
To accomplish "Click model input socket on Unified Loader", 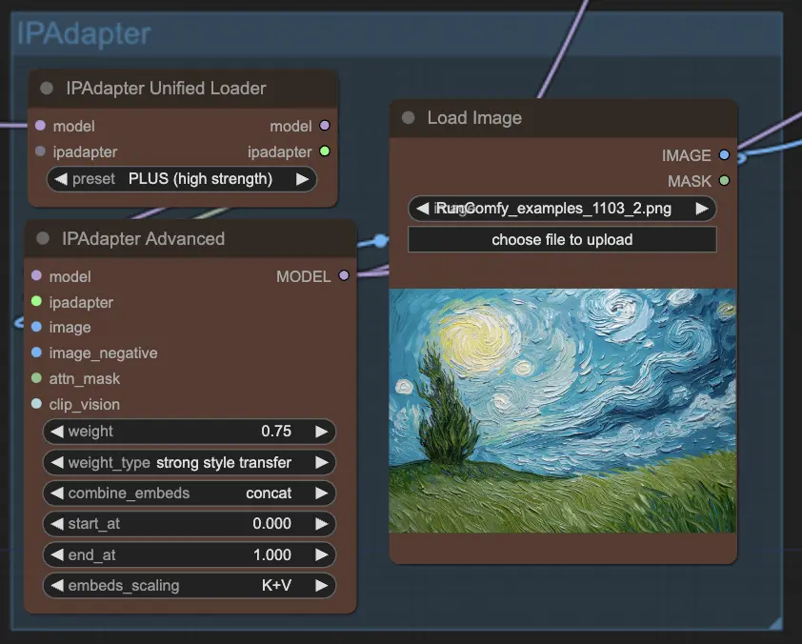I will coord(40,126).
